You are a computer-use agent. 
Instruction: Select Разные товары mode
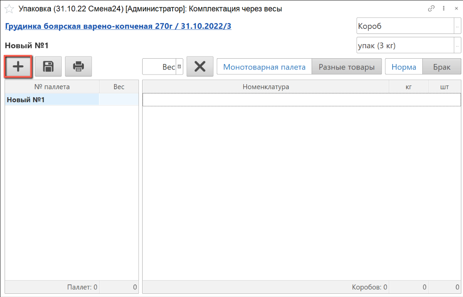pyautogui.click(x=346, y=67)
